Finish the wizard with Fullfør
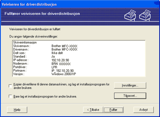 coord(113,110)
